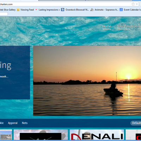Image resolution: width=141 pixels, height=141 pixels.
Task: Click the sunset kayak slideshow image
Action: [x=87, y=81]
